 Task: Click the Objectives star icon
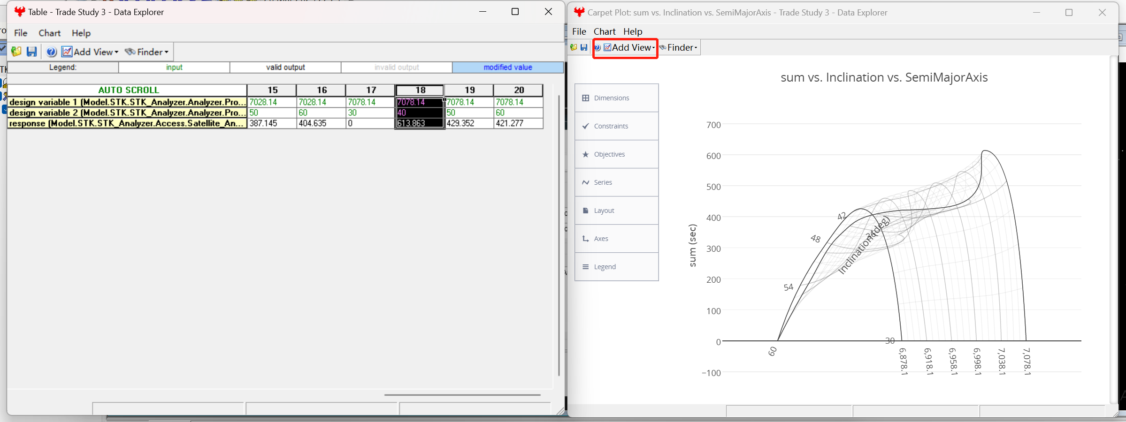[x=585, y=154]
